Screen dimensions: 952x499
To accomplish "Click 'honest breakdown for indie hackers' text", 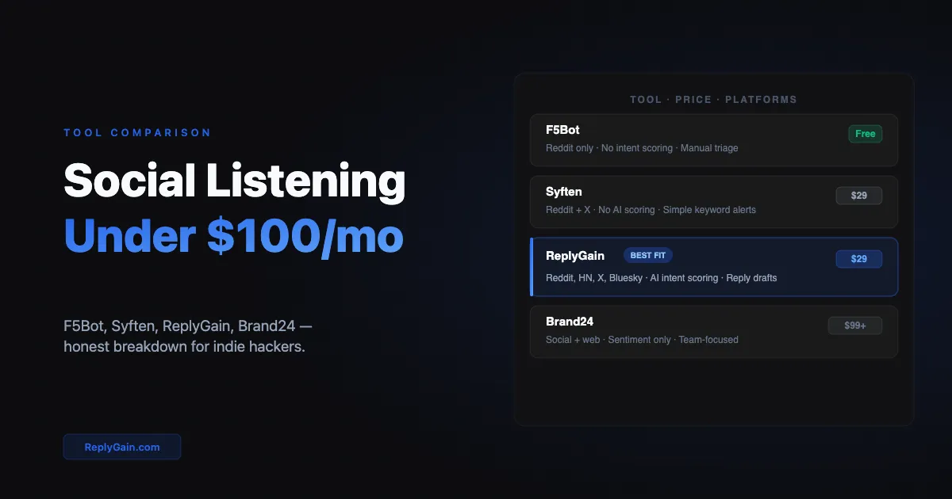I will click(x=184, y=347).
